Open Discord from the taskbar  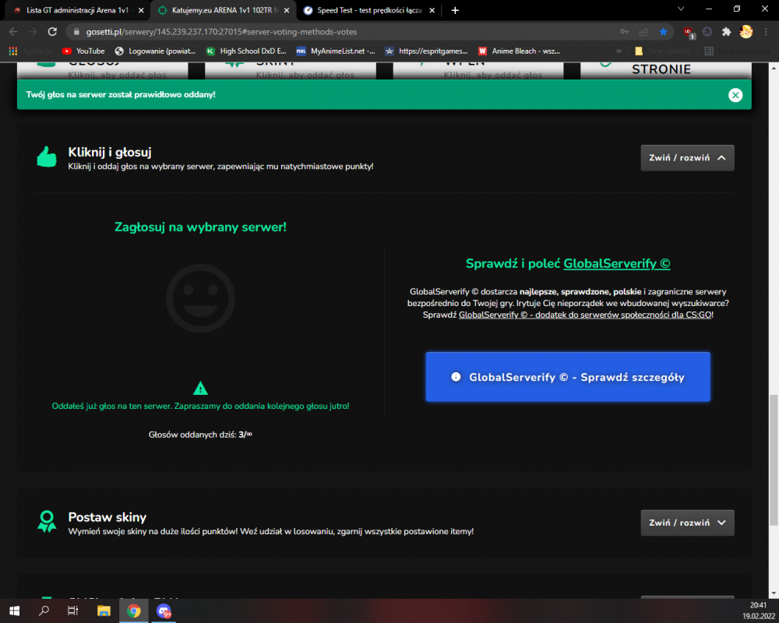164,611
